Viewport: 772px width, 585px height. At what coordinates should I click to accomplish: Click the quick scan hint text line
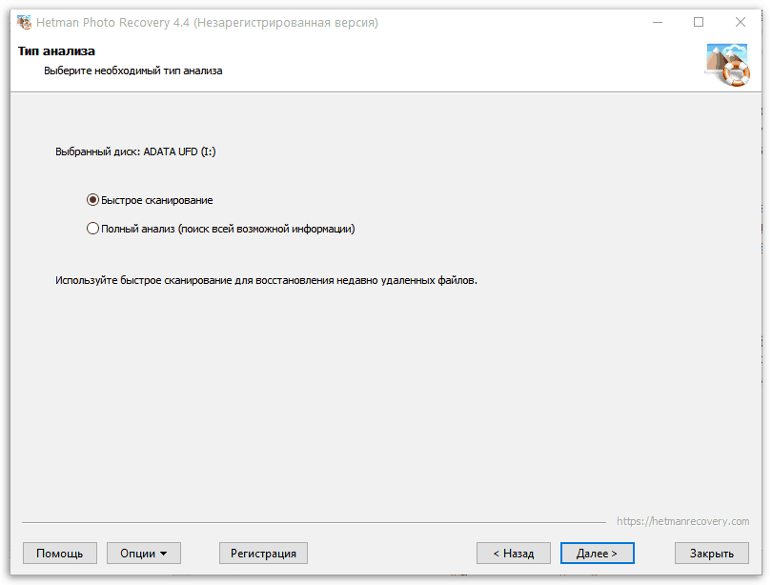point(265,281)
